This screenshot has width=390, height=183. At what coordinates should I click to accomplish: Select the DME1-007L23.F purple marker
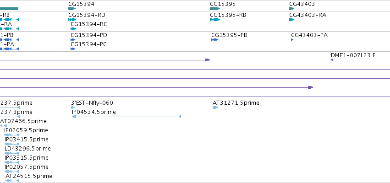click(x=332, y=60)
